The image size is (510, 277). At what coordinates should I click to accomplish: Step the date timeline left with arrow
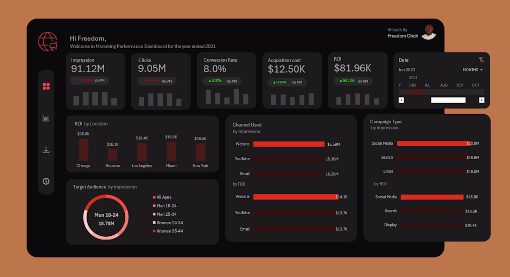[x=402, y=100]
